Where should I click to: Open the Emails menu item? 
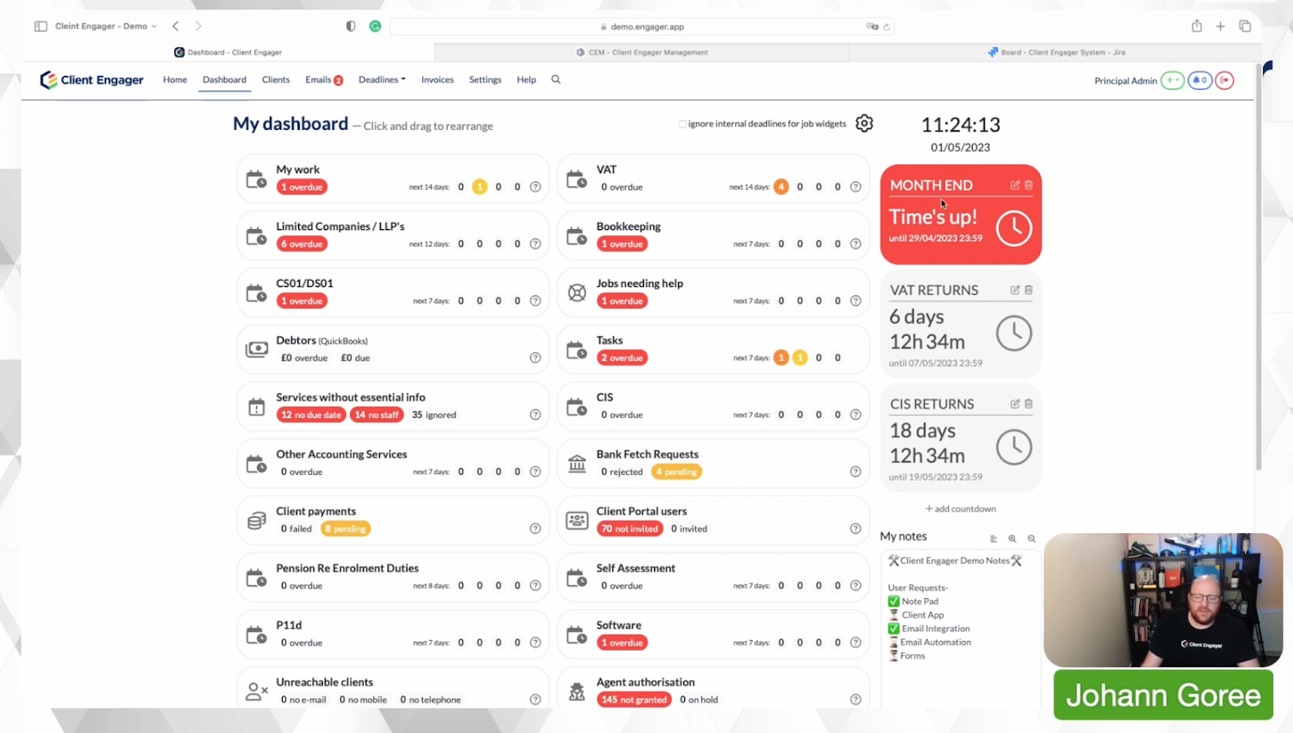(x=324, y=79)
